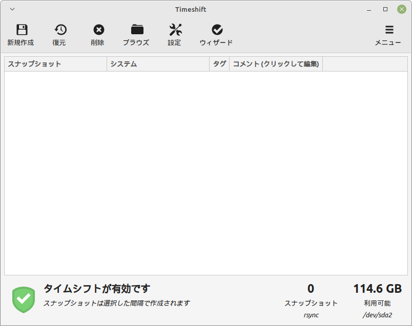
Task: Click the 0 スナップショット count
Action: point(311,289)
